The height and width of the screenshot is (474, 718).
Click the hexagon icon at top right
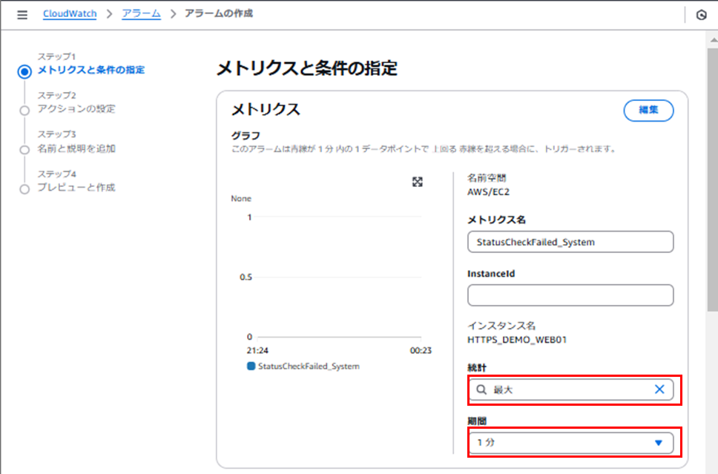tap(701, 15)
